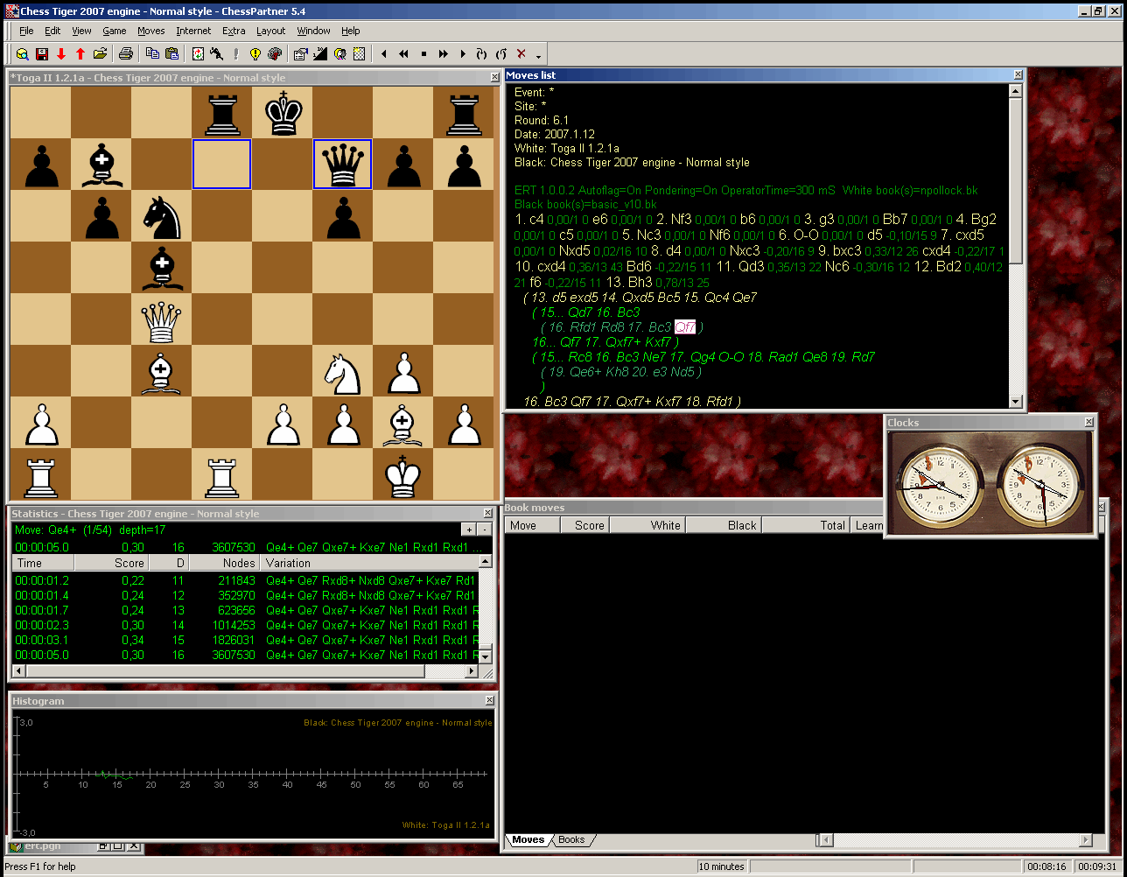Click the red X cancel toolbar icon

(521, 53)
